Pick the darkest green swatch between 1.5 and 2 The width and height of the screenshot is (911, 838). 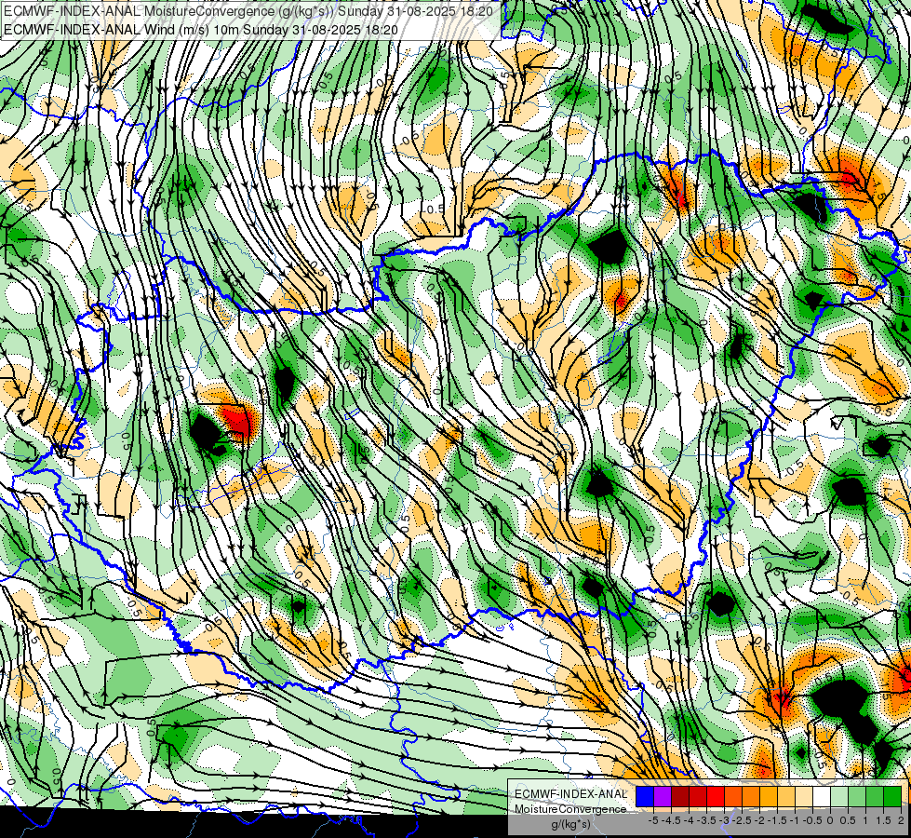(892, 796)
